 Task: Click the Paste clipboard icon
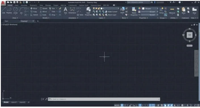(x=184, y=11)
